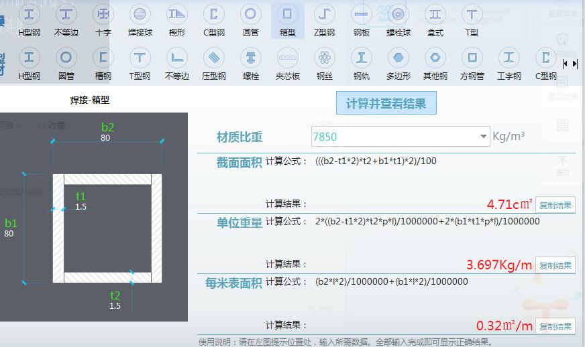Click the box section drawing

click(107, 228)
